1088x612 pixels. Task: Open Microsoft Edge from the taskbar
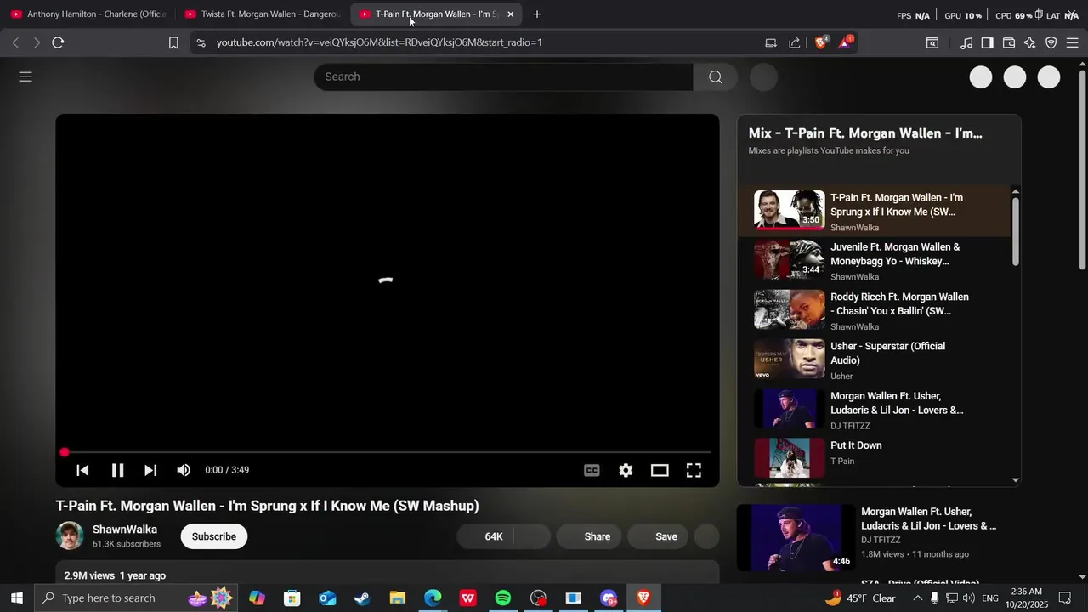tap(433, 598)
